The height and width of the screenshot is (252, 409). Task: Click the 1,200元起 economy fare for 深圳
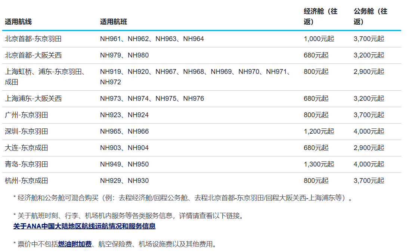coord(319,131)
